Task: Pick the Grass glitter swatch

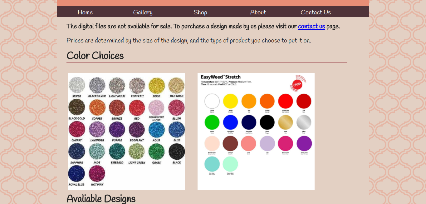Action: (157, 152)
